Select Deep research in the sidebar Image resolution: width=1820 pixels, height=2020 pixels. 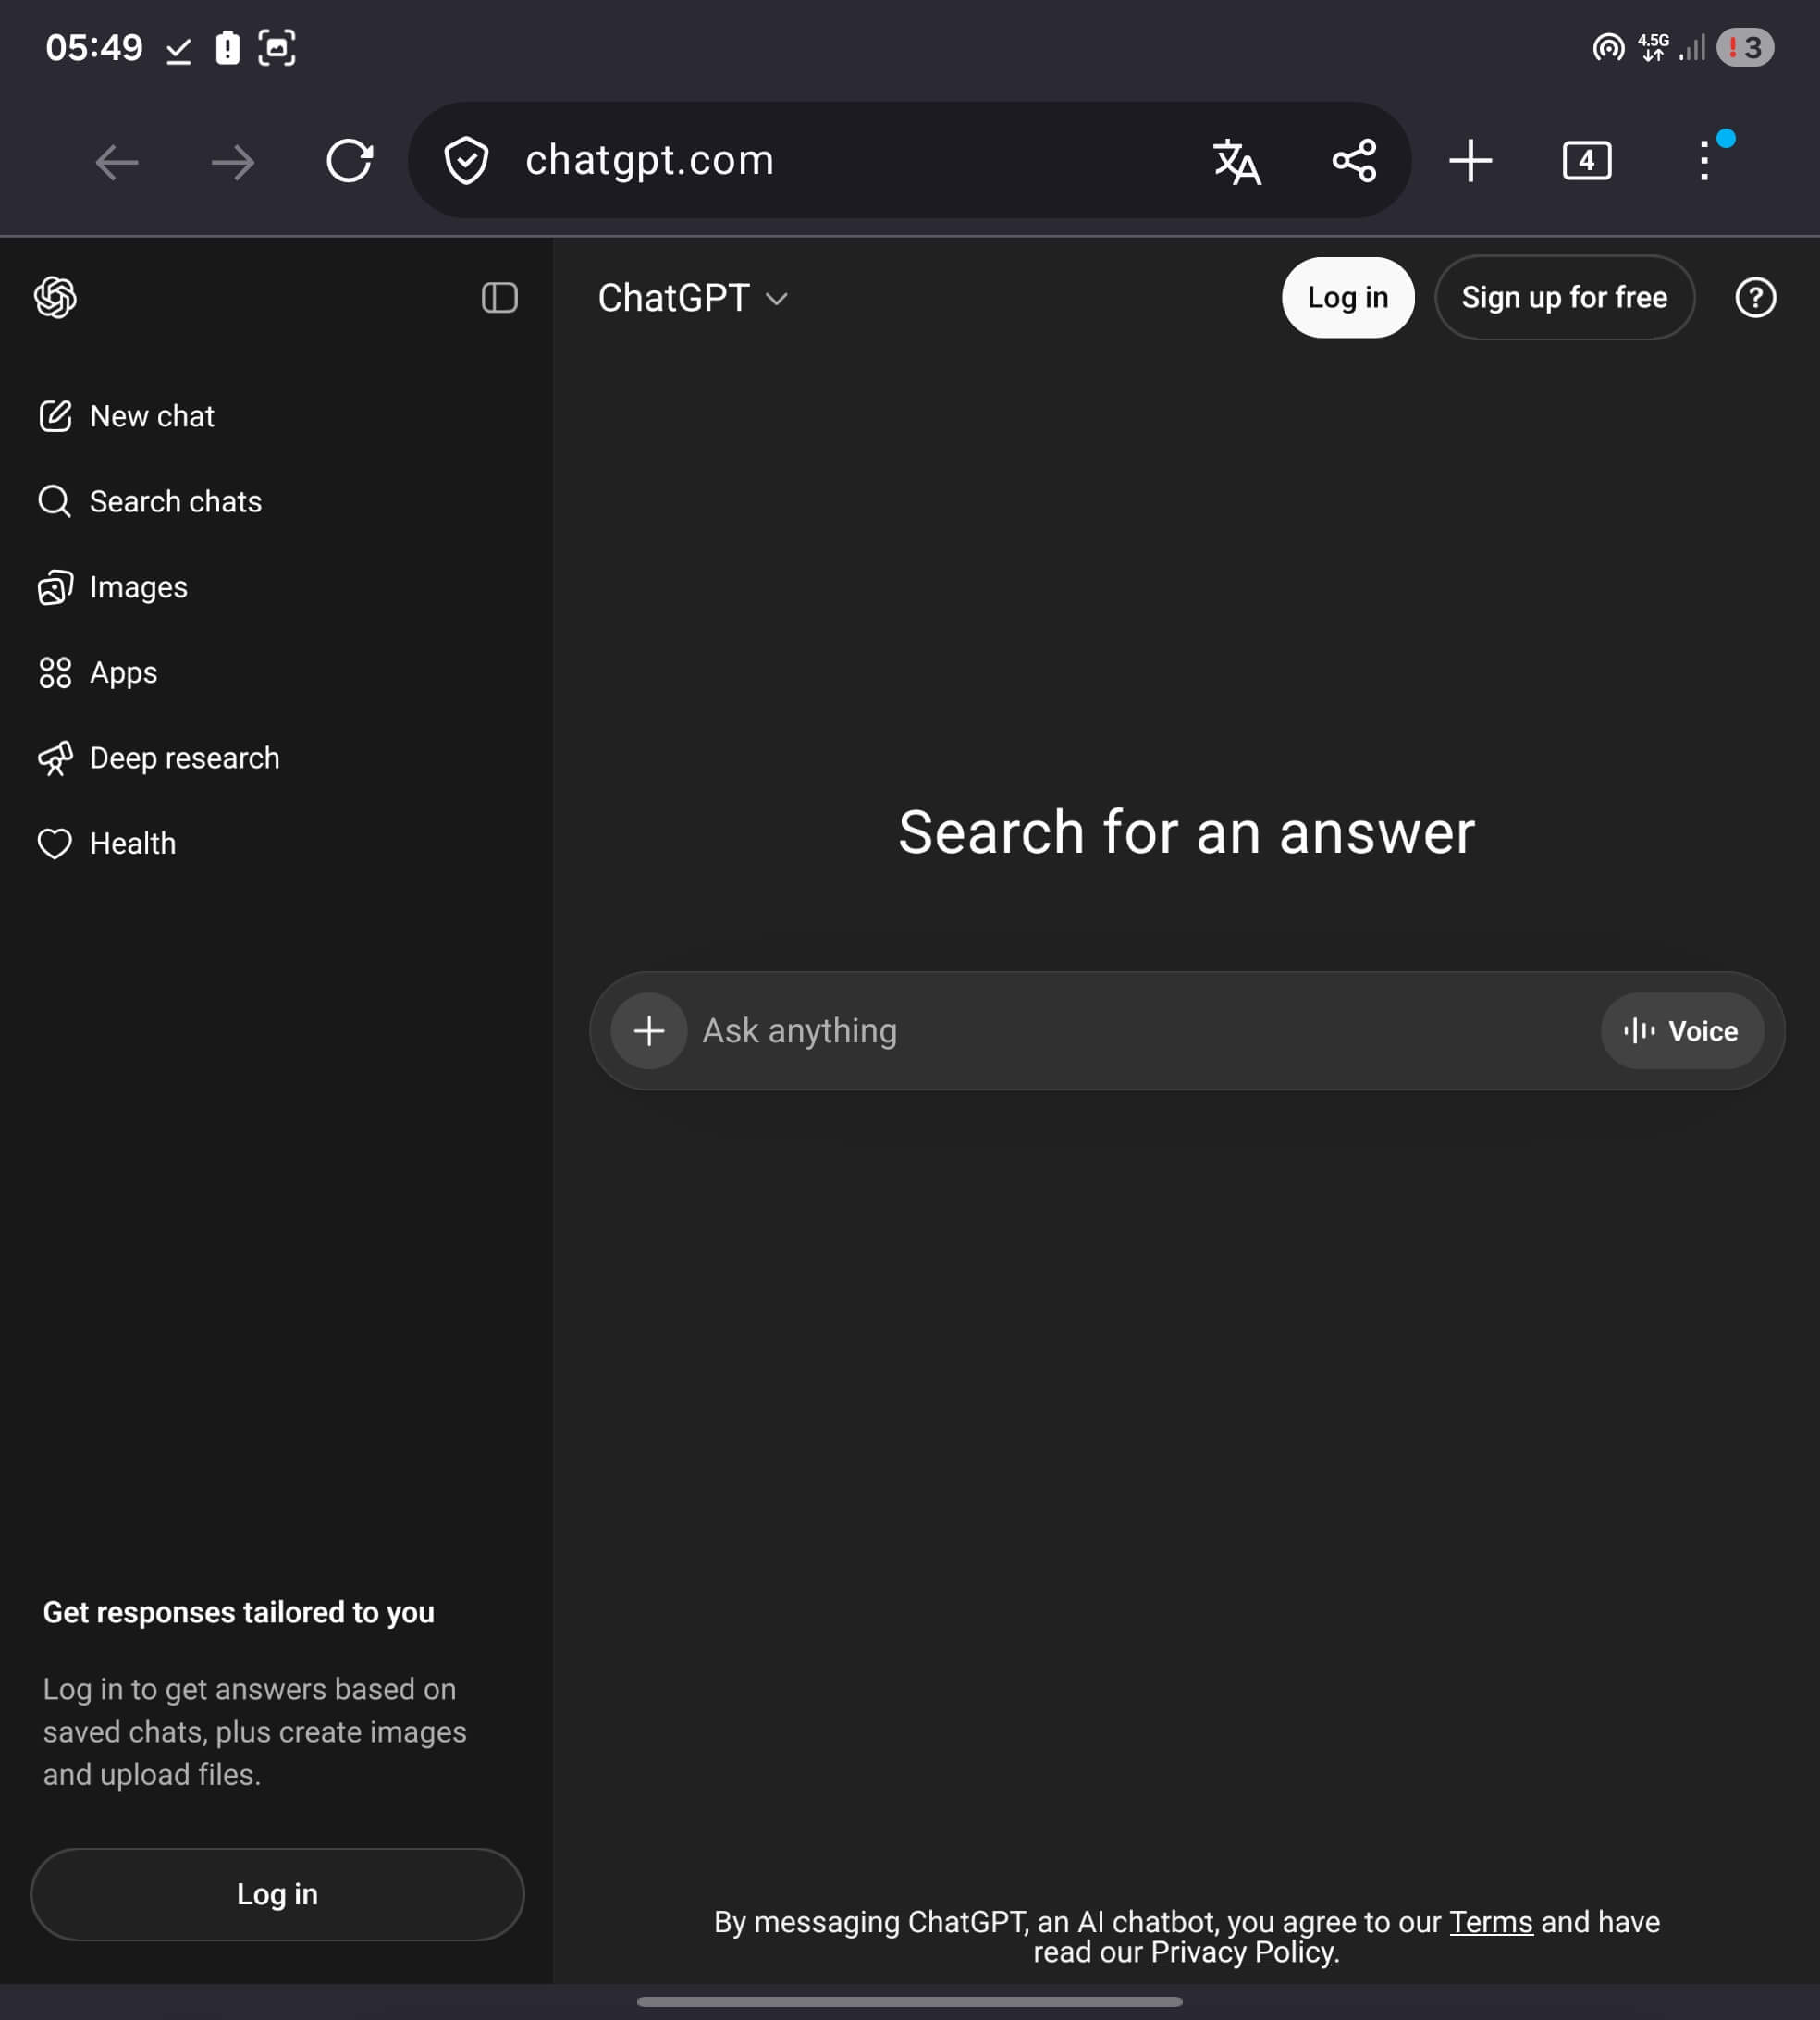[184, 757]
